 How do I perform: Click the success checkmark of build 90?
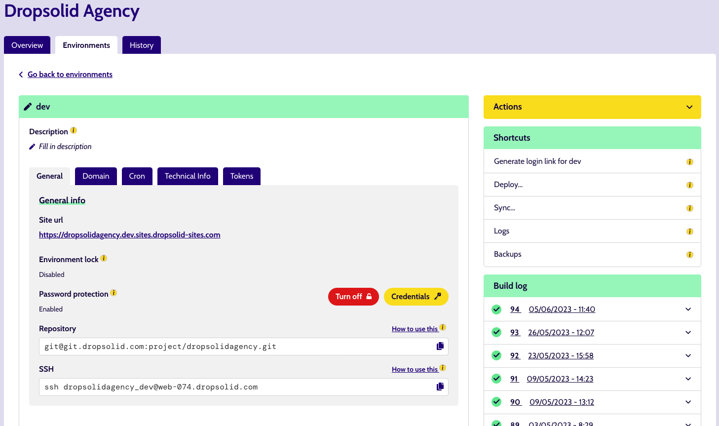[496, 402]
